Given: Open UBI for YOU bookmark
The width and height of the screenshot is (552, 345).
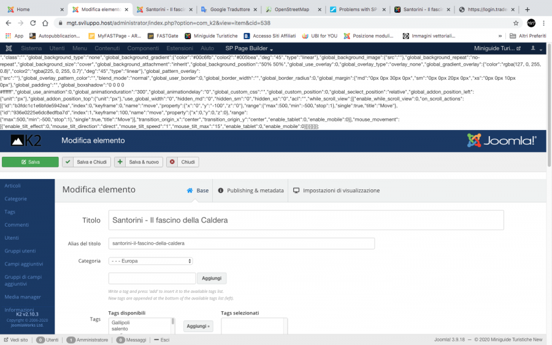Looking at the screenshot, I should tap(320, 36).
